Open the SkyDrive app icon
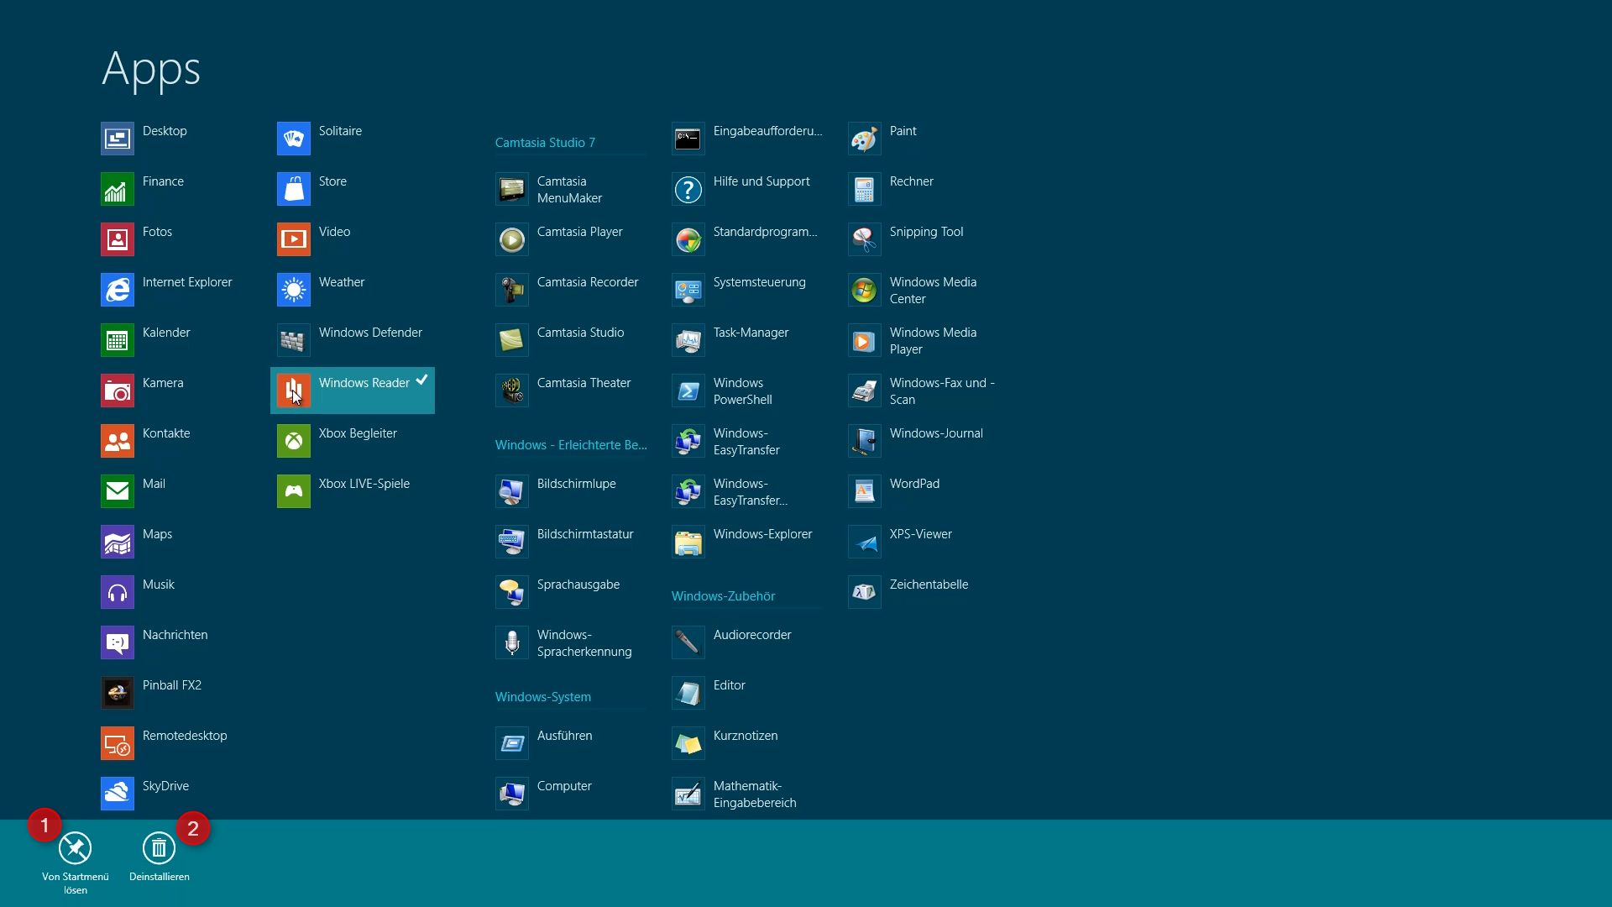Image resolution: width=1612 pixels, height=907 pixels. (x=118, y=794)
